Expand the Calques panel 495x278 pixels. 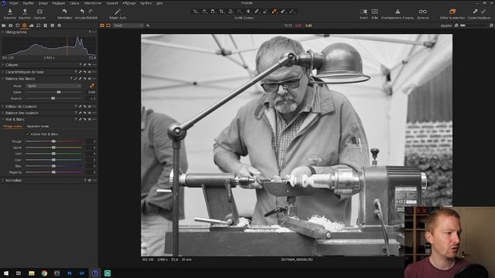[3, 65]
